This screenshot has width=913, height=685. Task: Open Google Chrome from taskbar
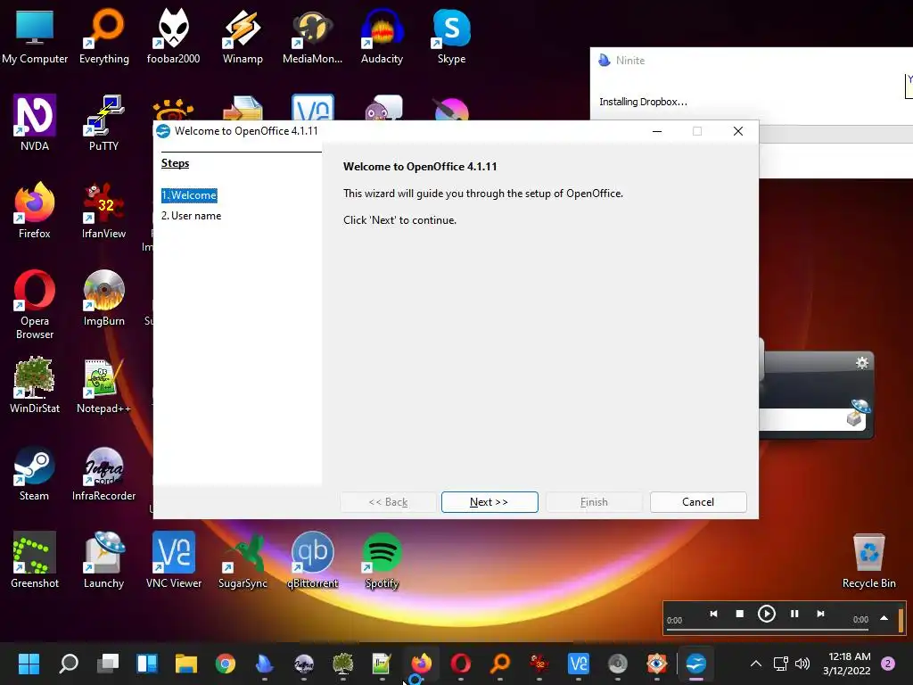point(226,663)
